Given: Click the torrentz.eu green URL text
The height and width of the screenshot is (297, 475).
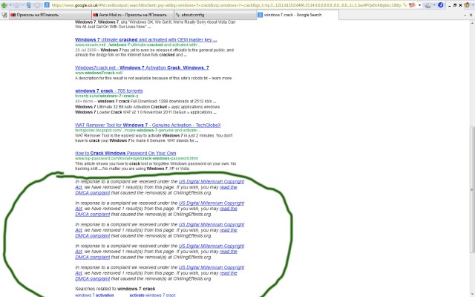Looking at the screenshot, I should 106,96.
